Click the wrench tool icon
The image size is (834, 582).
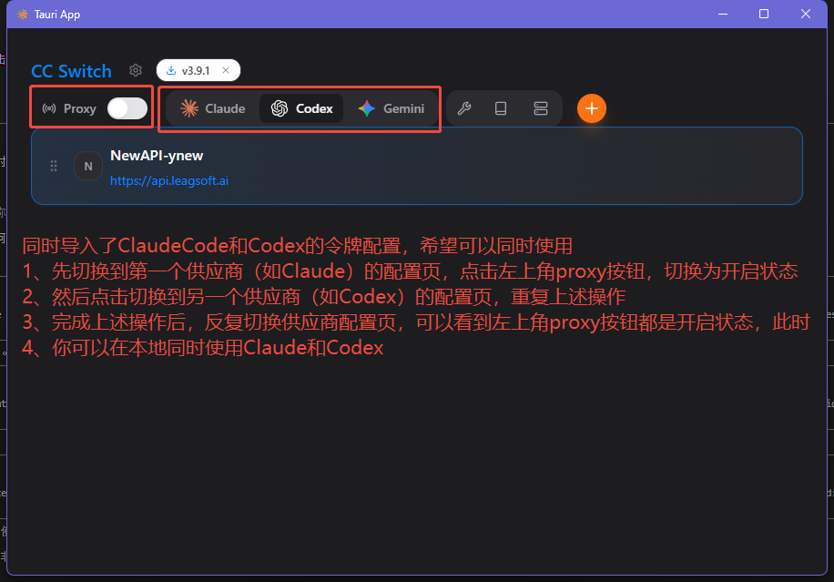click(x=464, y=108)
